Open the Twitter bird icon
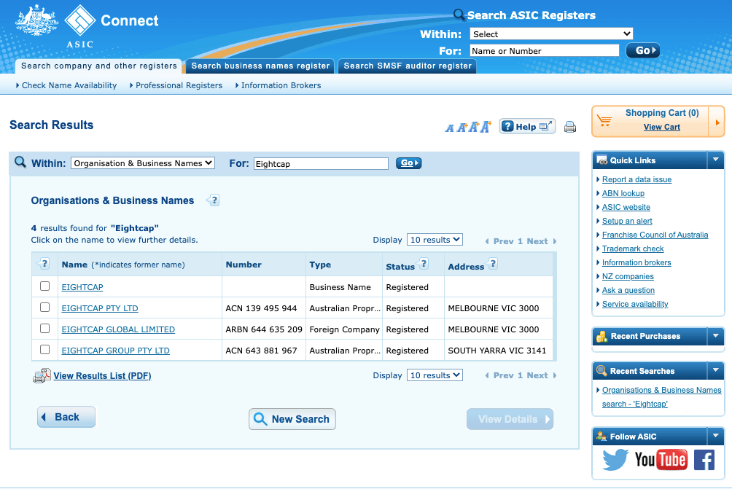 click(x=615, y=460)
